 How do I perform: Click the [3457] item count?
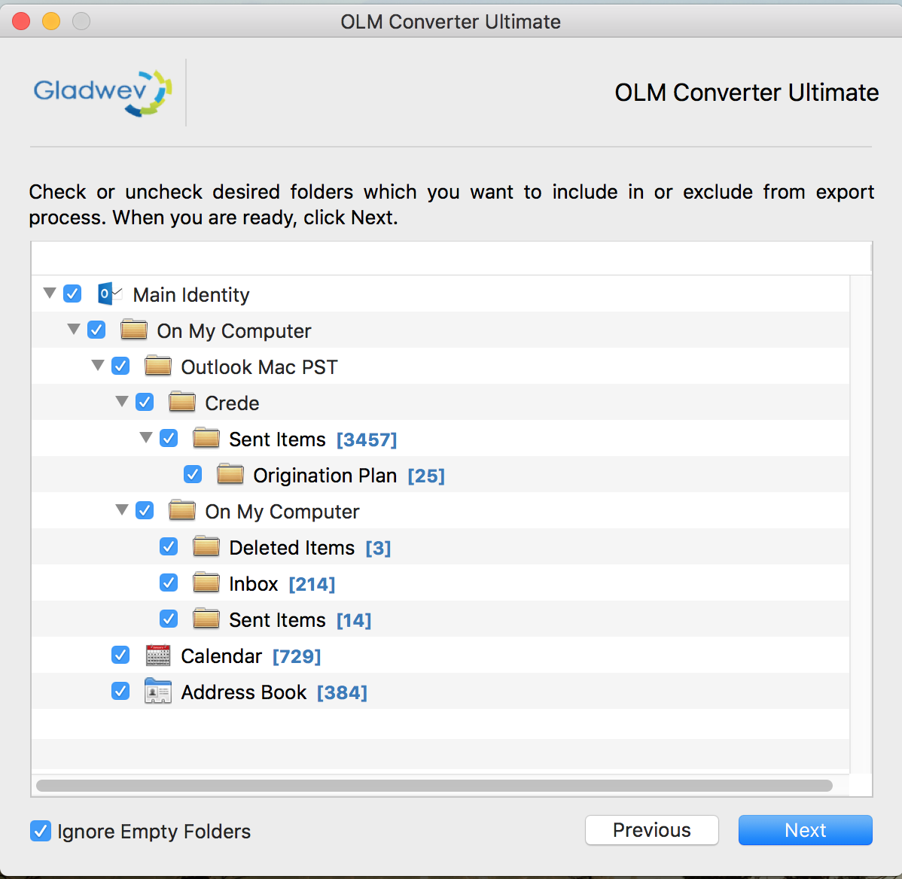(x=367, y=439)
